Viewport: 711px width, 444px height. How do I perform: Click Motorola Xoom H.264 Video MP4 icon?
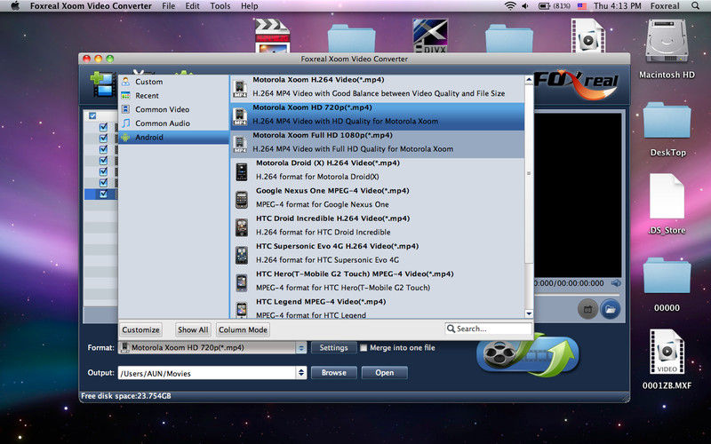(x=240, y=88)
